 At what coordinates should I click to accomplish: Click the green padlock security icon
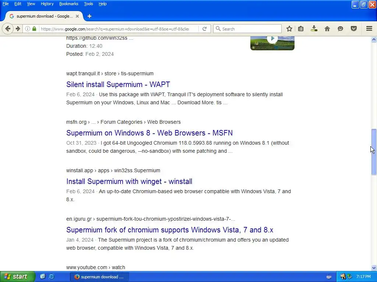click(34, 29)
